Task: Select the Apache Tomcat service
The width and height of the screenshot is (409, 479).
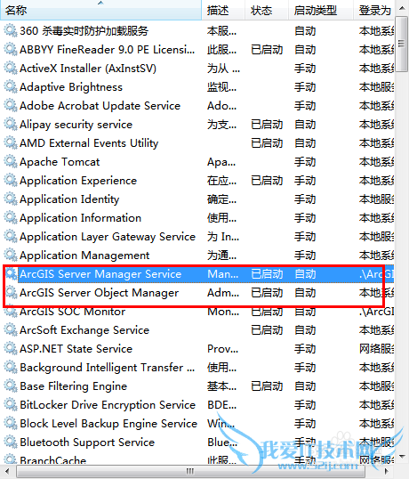Action: 60,162
